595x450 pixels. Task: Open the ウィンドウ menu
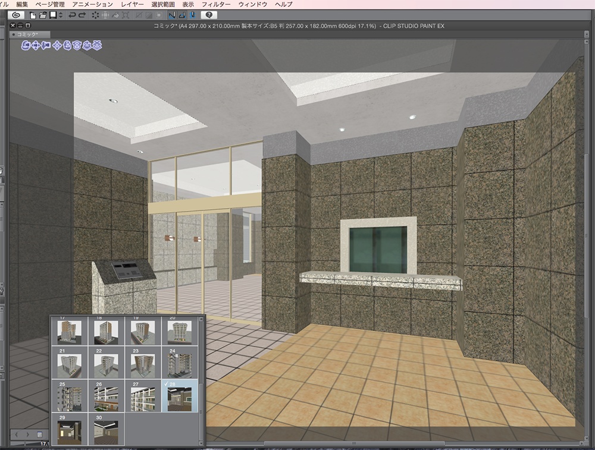pyautogui.click(x=253, y=4)
